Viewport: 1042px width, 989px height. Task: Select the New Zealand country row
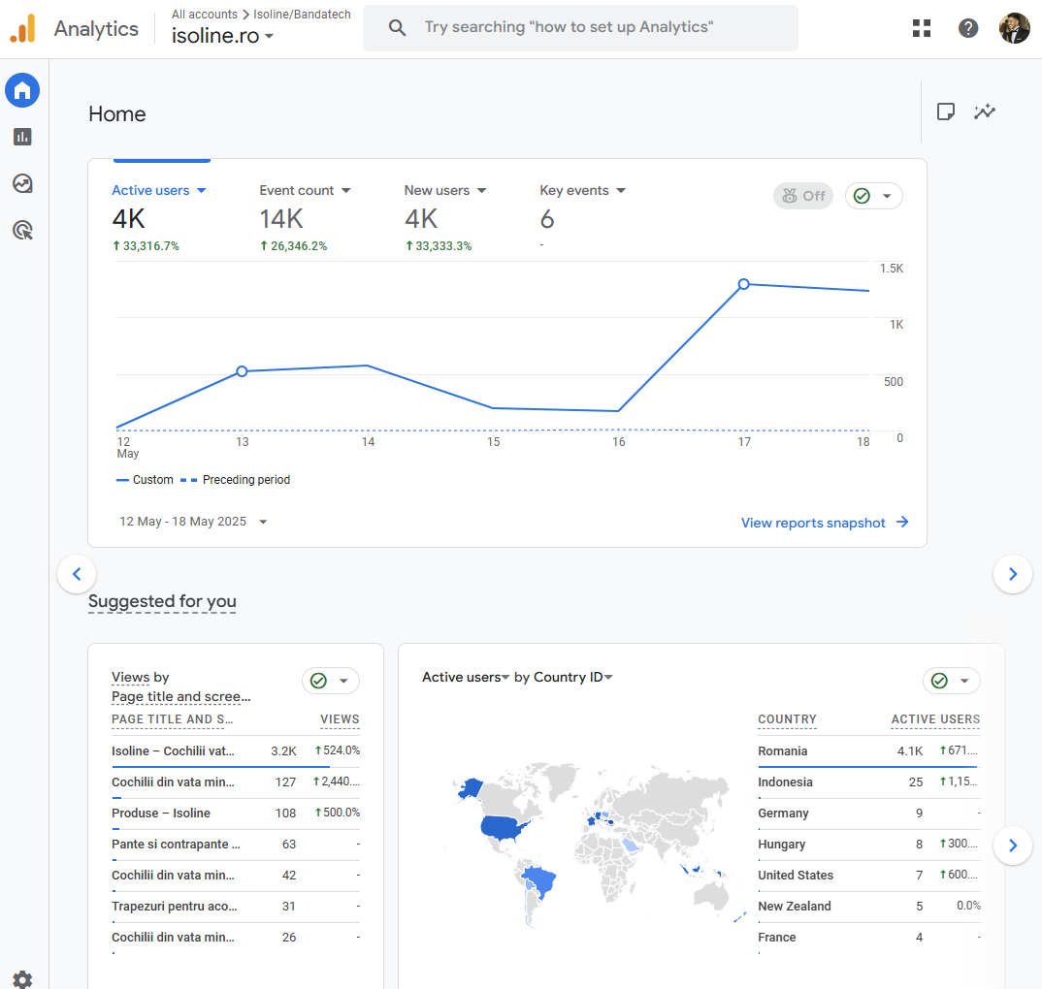click(x=869, y=907)
